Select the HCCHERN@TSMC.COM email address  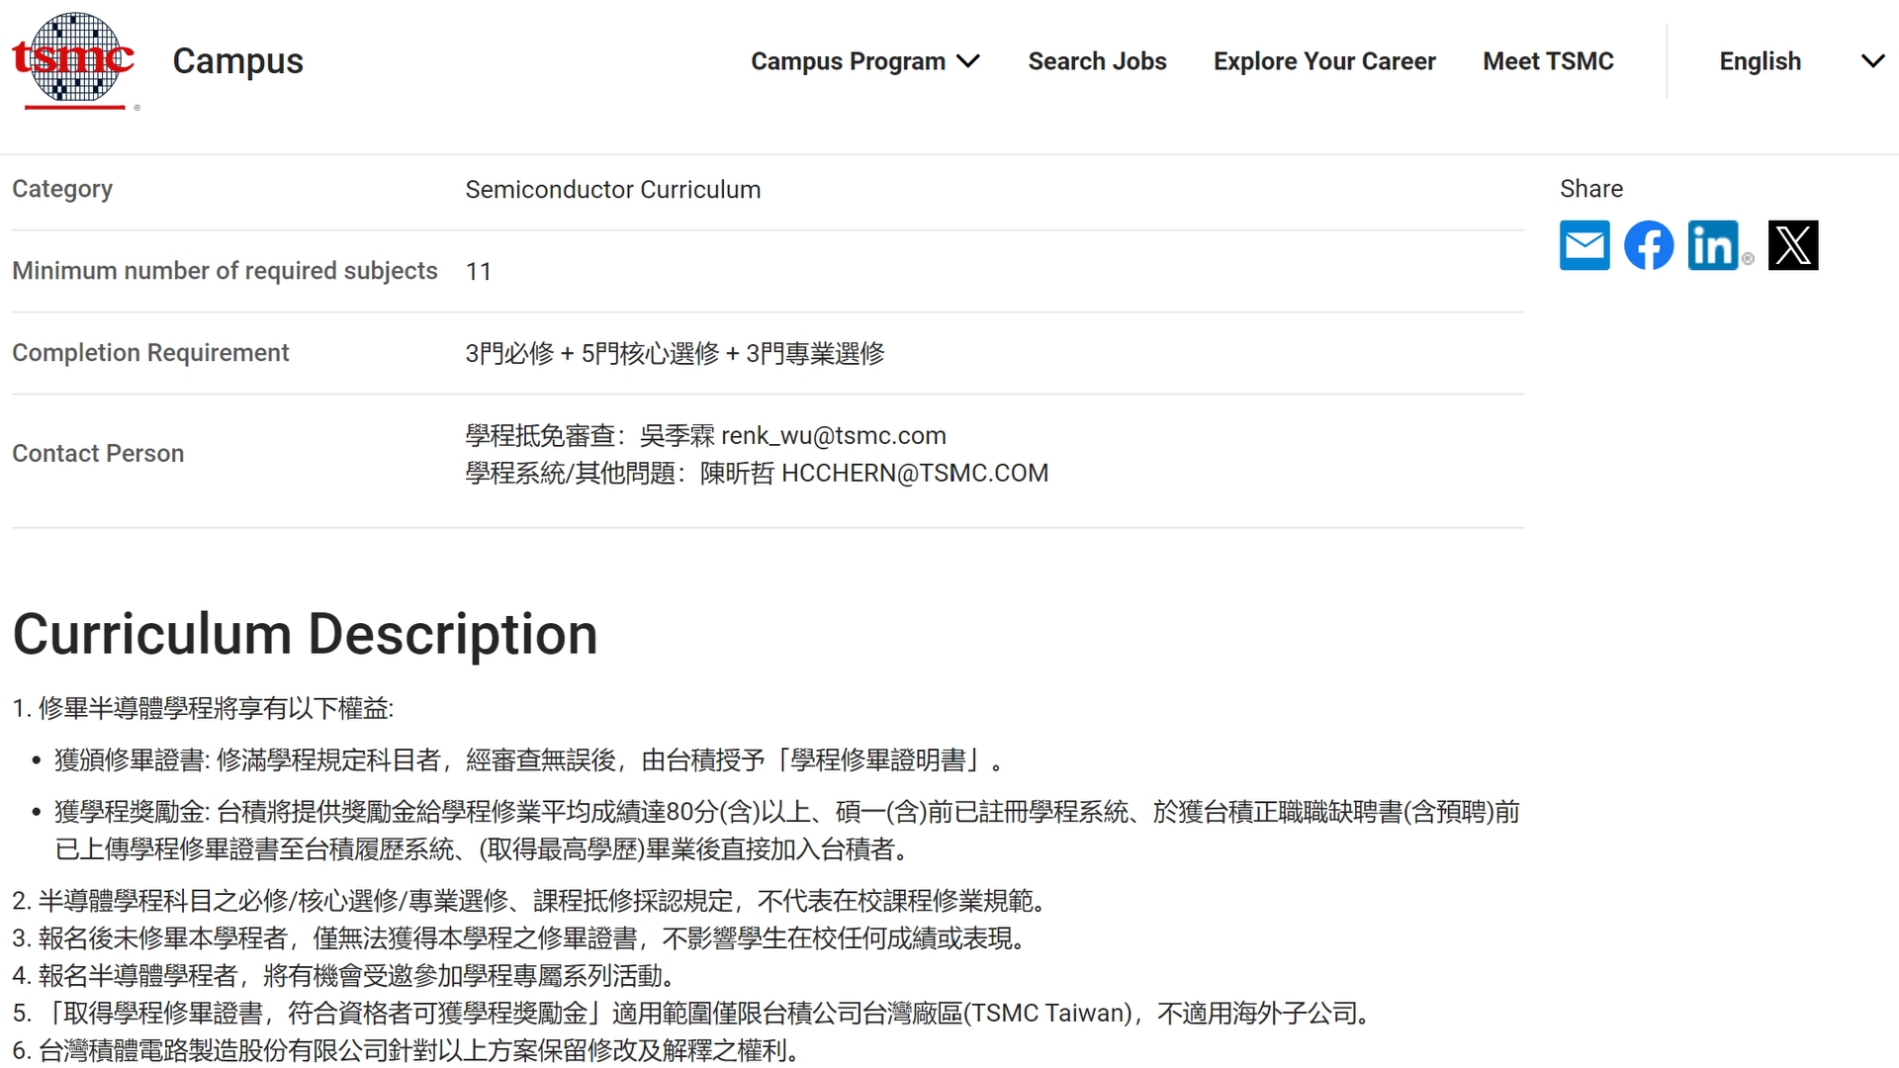(915, 473)
